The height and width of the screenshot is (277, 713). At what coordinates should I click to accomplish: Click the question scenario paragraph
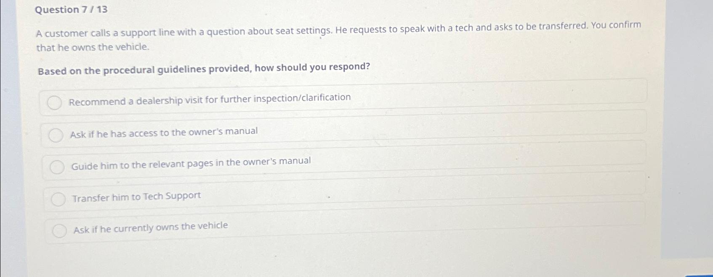(337, 37)
